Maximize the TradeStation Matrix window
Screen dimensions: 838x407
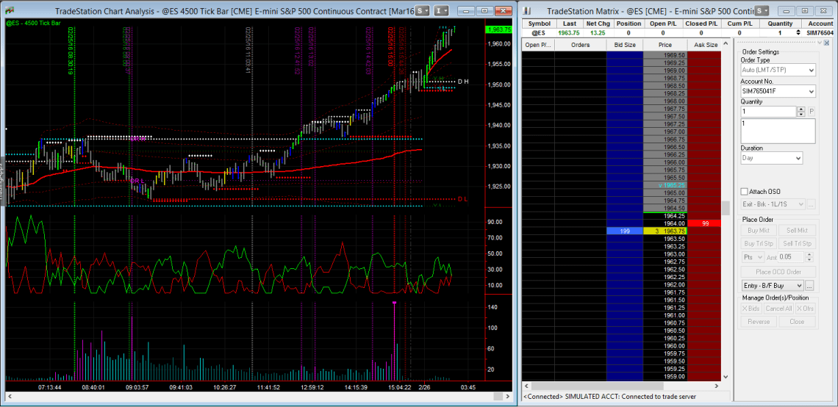(x=805, y=11)
